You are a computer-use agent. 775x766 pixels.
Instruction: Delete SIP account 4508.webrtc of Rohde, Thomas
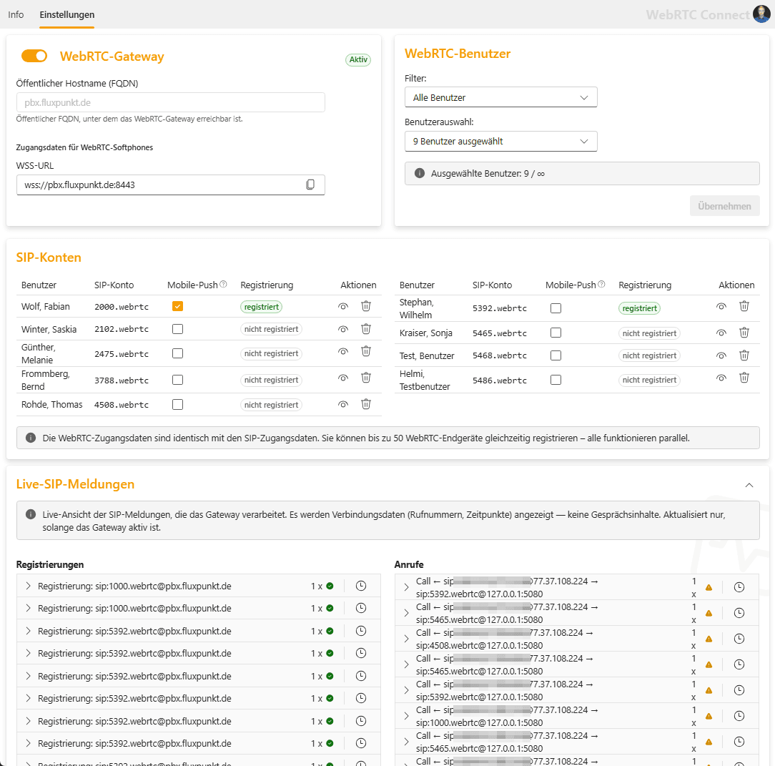(x=366, y=404)
